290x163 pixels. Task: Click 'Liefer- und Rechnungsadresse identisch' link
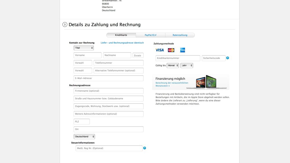tap(122, 43)
